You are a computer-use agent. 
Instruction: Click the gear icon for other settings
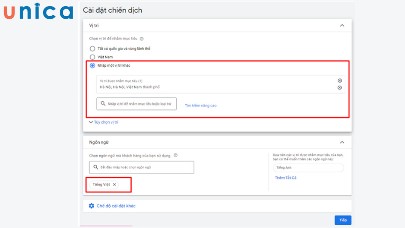pos(91,206)
